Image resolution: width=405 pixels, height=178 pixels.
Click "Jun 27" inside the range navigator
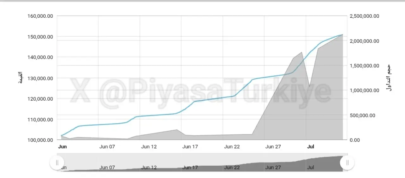(x=273, y=168)
